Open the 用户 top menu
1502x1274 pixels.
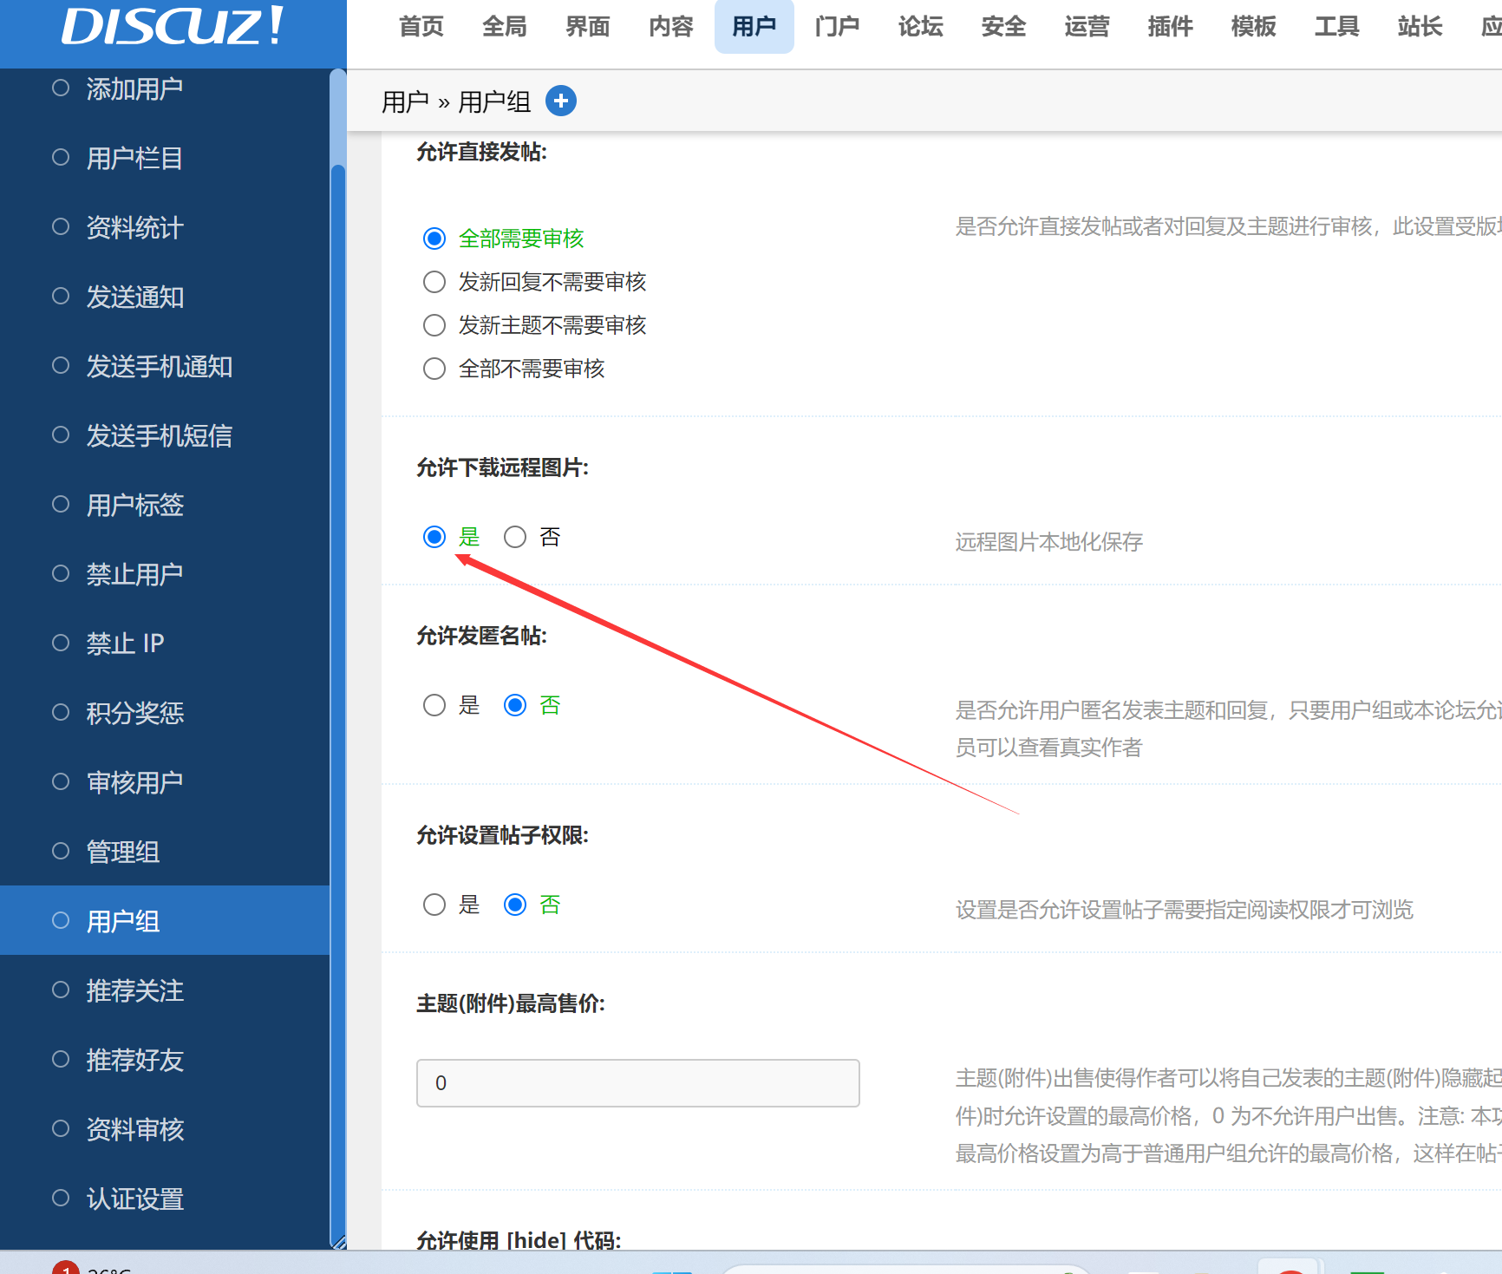point(754,27)
